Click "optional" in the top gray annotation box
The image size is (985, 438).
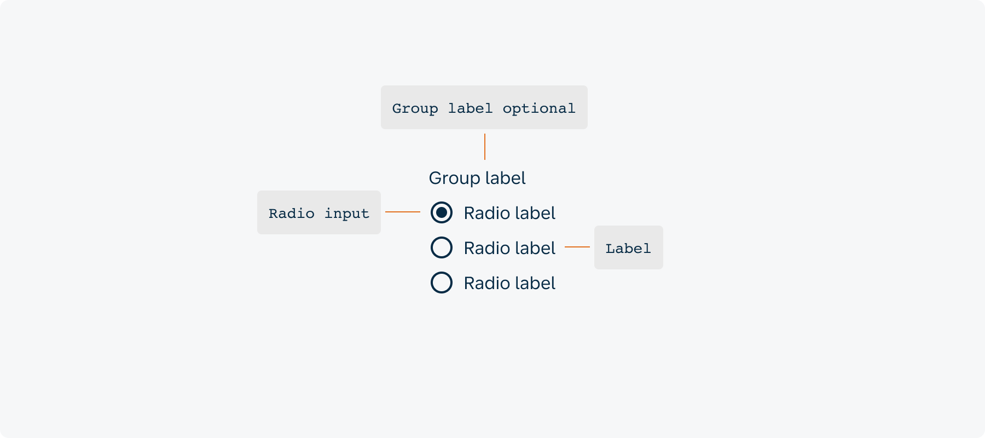pyautogui.click(x=539, y=108)
